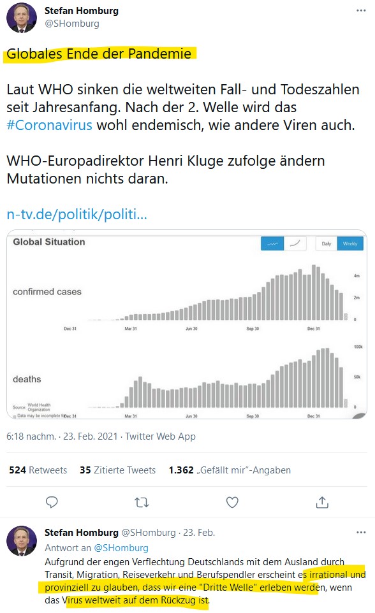Toggle the curved line chart mode button

pyautogui.click(x=295, y=243)
